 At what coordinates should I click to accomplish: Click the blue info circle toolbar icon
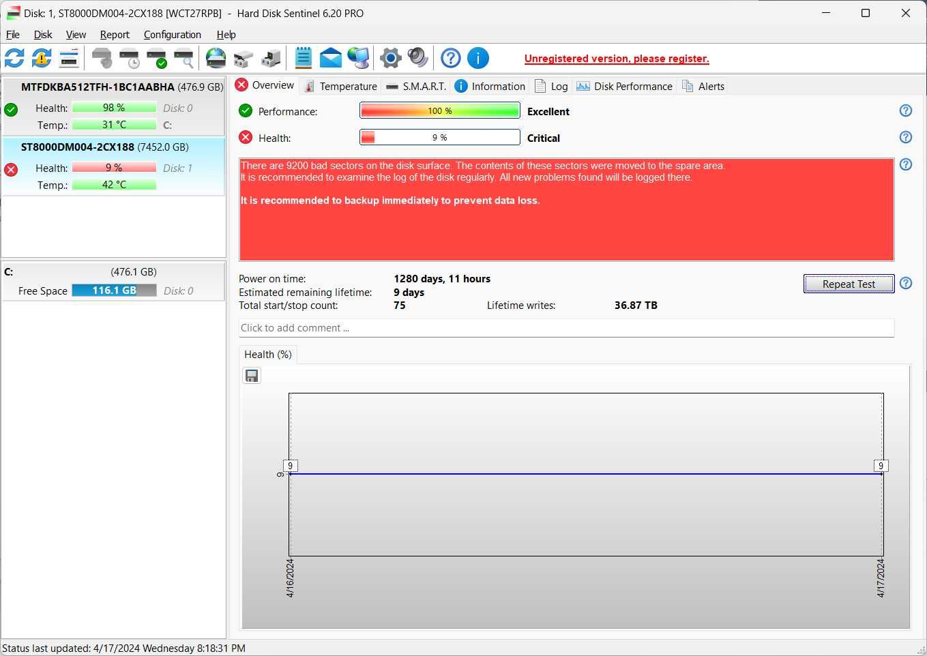478,58
